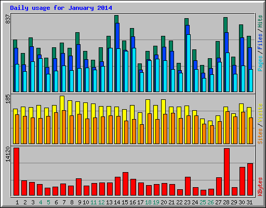Viewport: 266px width, 208px height.
Task: Select the green weekend day 19 label
Action: [x=156, y=202]
